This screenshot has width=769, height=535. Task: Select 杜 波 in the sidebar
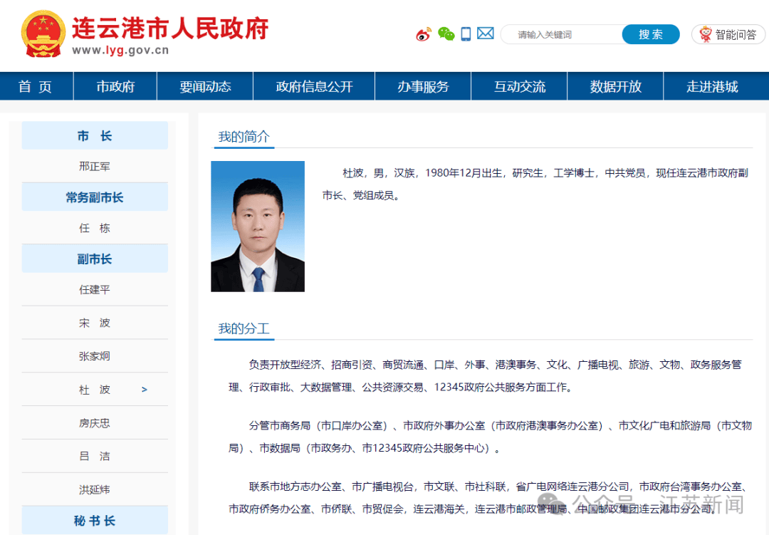coord(95,389)
